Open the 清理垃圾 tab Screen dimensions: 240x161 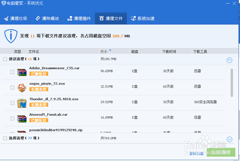(x=16, y=18)
